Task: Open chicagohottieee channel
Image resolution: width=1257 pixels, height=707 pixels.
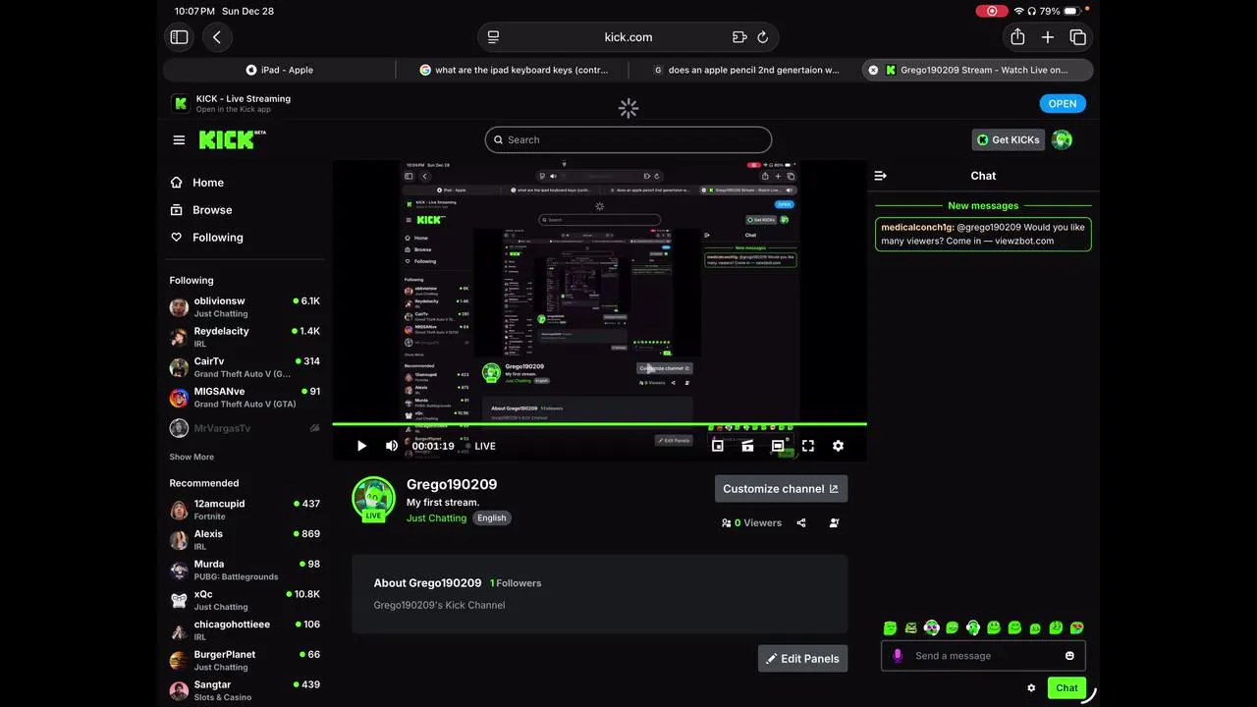Action: click(245, 630)
